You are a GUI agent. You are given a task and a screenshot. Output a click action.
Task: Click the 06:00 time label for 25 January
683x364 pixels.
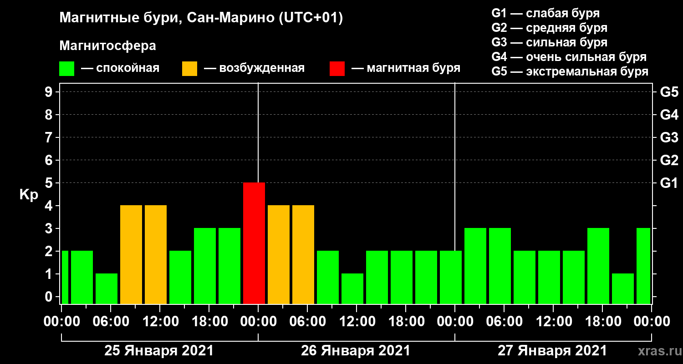point(110,321)
